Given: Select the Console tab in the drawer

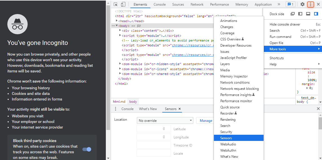Looking at the screenshot, I should [127, 109].
